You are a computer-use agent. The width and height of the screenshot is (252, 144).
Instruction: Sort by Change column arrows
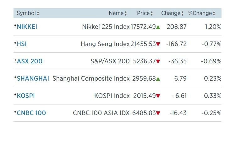coord(183,13)
